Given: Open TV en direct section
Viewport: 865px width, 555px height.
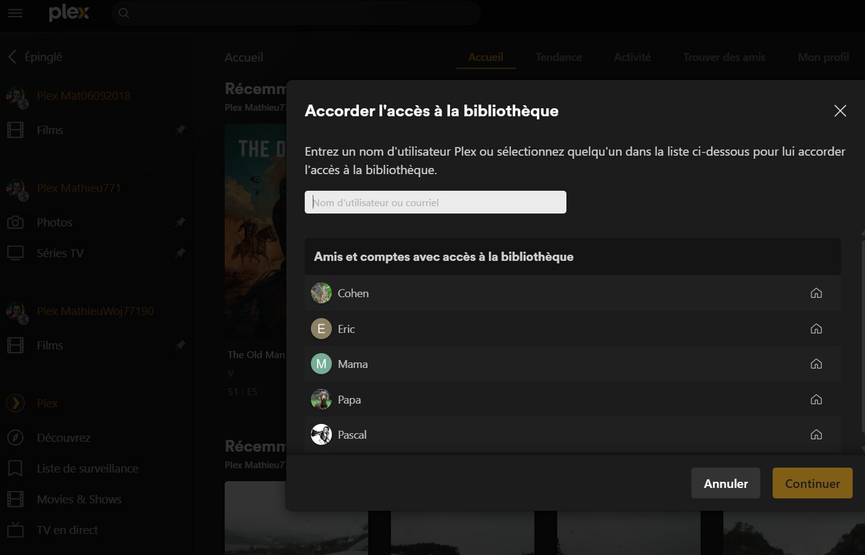Looking at the screenshot, I should 67,530.
